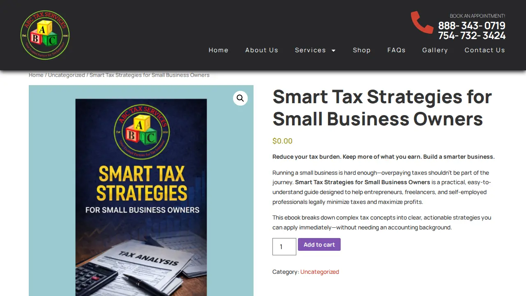Open the product image zoom magnifier
The width and height of the screenshot is (526, 296).
click(240, 98)
